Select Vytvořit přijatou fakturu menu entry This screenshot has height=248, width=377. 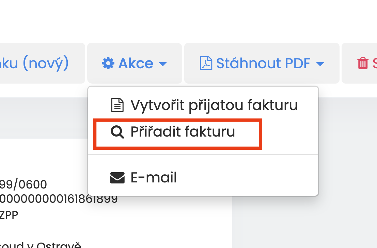(203, 105)
